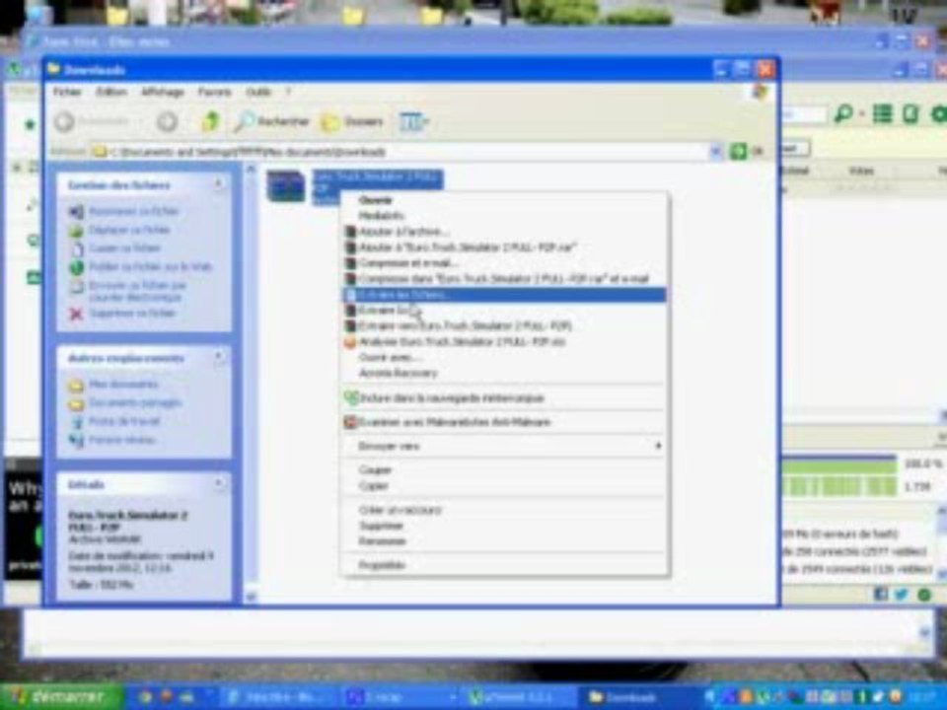Collapse the Gestion des fichiers panel

[218, 184]
